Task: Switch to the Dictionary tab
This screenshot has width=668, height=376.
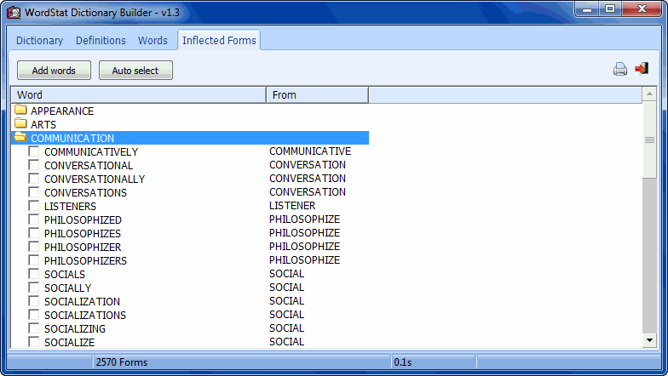Action: pos(39,40)
